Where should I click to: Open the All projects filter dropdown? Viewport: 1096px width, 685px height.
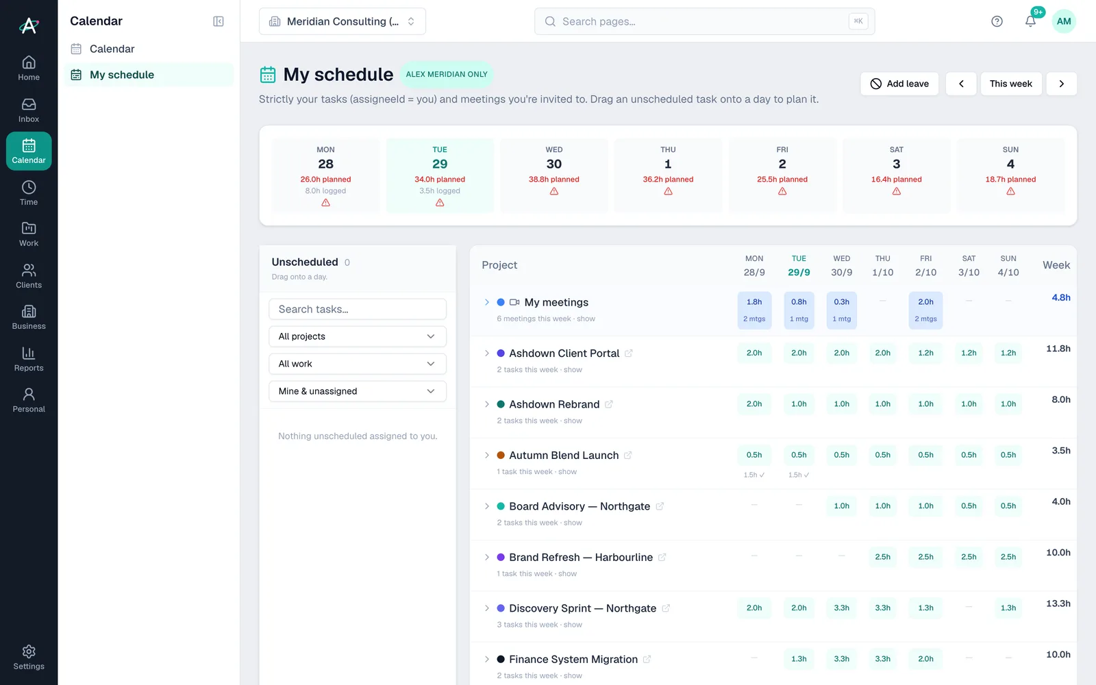[x=358, y=336]
